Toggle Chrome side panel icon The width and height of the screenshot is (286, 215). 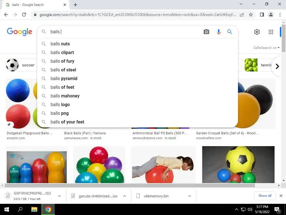[x=262, y=15]
